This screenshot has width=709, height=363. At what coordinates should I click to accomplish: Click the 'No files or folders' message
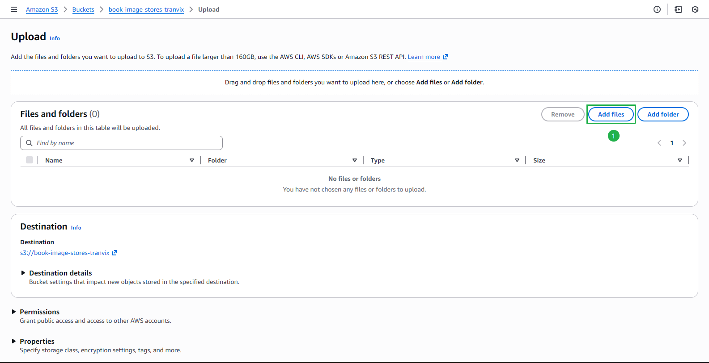pyautogui.click(x=354, y=179)
